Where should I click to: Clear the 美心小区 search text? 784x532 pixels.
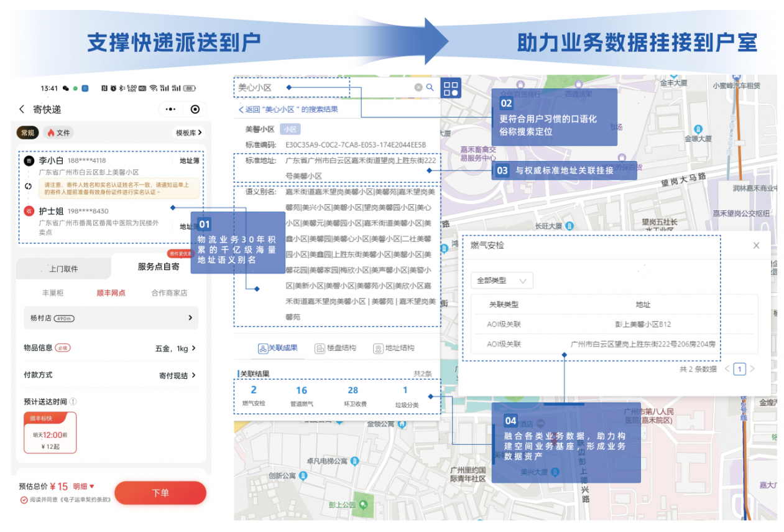click(x=418, y=88)
